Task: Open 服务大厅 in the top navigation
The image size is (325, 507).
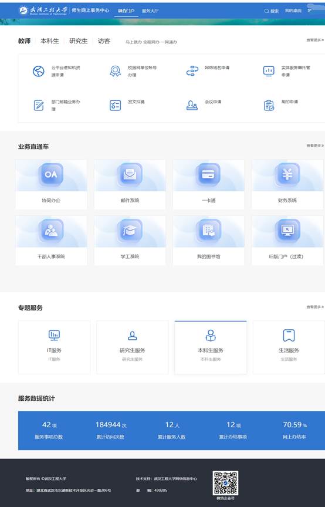Action: coord(150,11)
